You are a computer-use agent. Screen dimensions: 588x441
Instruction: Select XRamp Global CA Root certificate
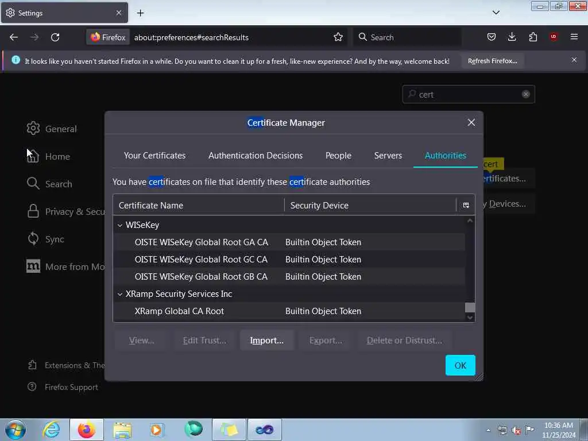click(289, 311)
